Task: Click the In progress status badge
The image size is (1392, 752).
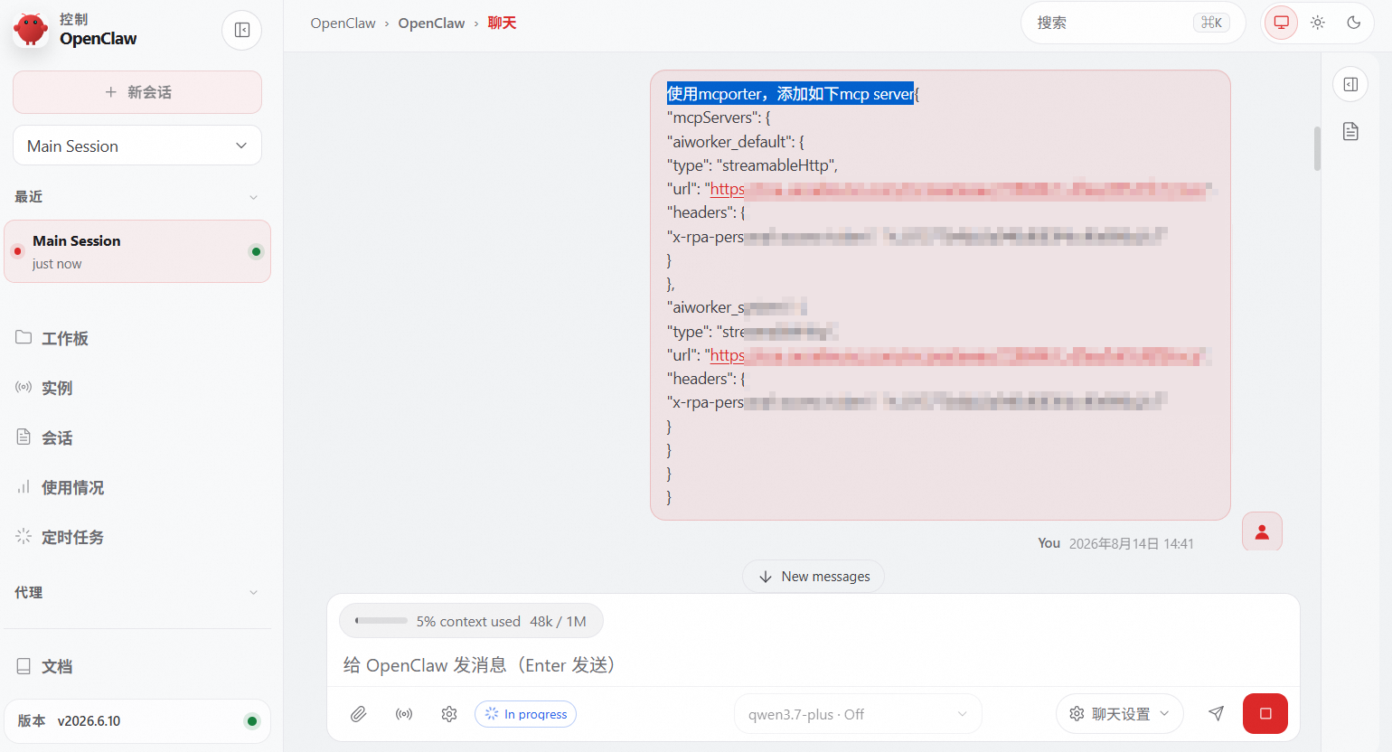Action: [525, 714]
